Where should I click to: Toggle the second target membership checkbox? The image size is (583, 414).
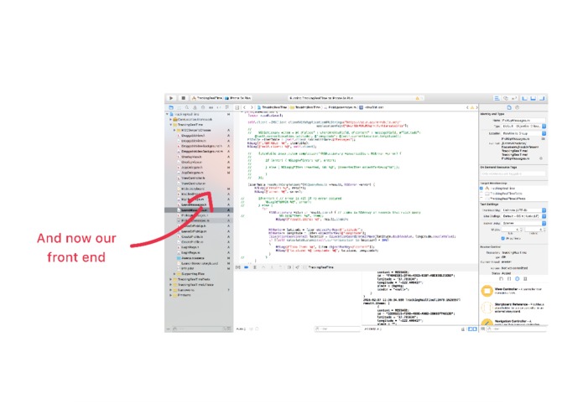click(481, 194)
